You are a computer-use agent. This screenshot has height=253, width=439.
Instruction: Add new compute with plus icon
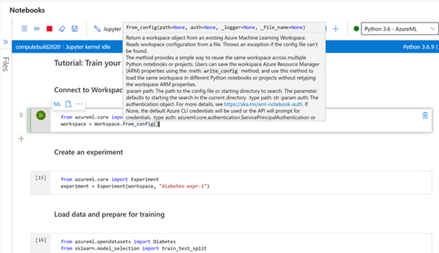pos(336,29)
